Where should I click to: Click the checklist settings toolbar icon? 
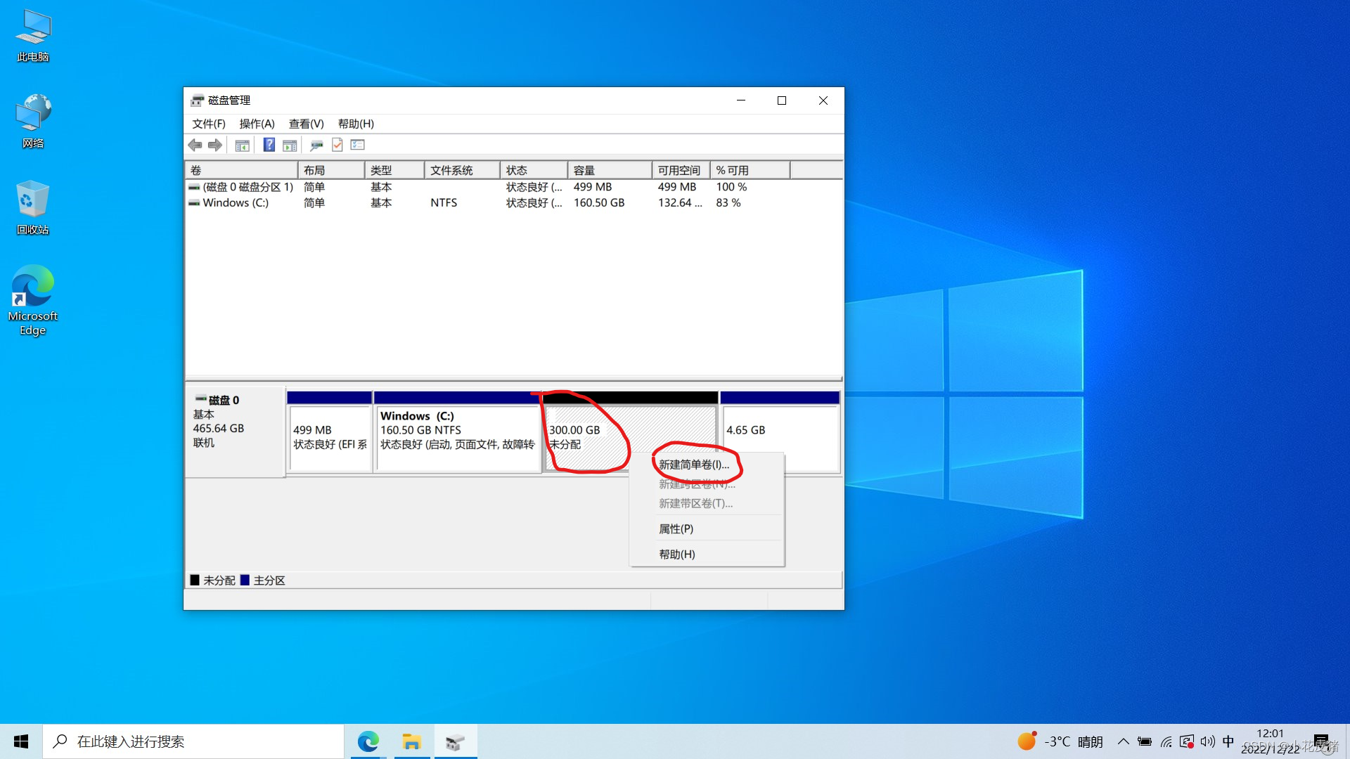tap(358, 145)
